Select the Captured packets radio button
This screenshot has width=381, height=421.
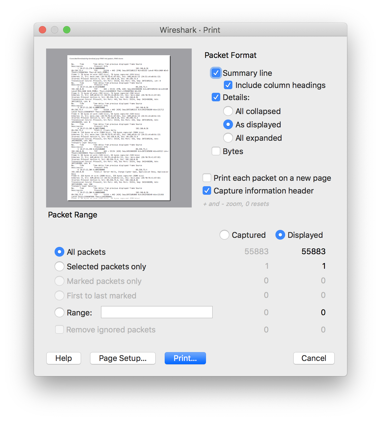224,235
